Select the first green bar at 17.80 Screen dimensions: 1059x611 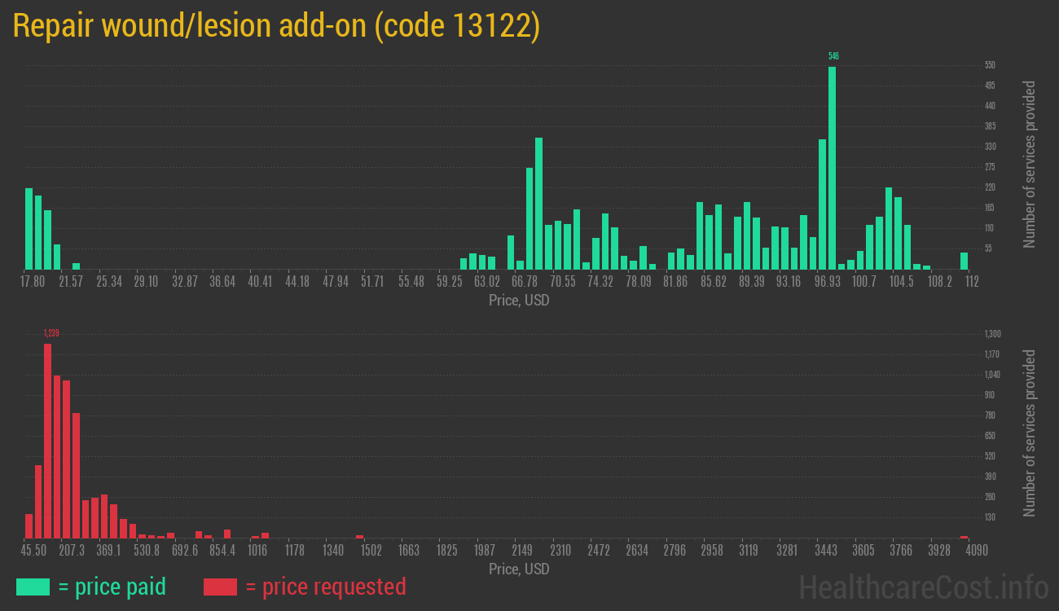pos(29,228)
